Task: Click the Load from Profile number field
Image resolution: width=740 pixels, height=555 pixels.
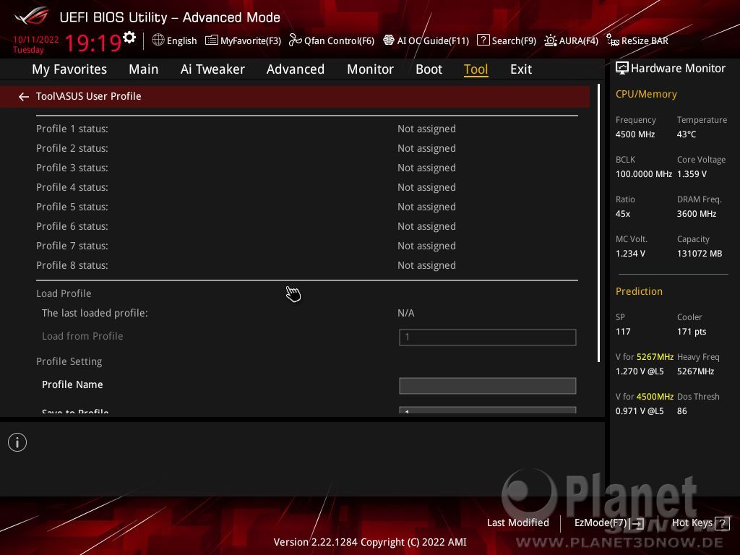Action: point(488,337)
